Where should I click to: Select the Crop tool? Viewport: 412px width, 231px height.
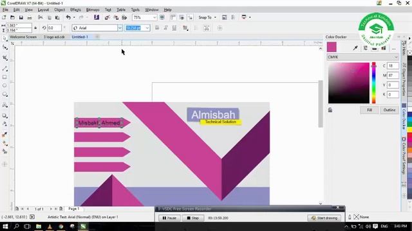pos(5,58)
